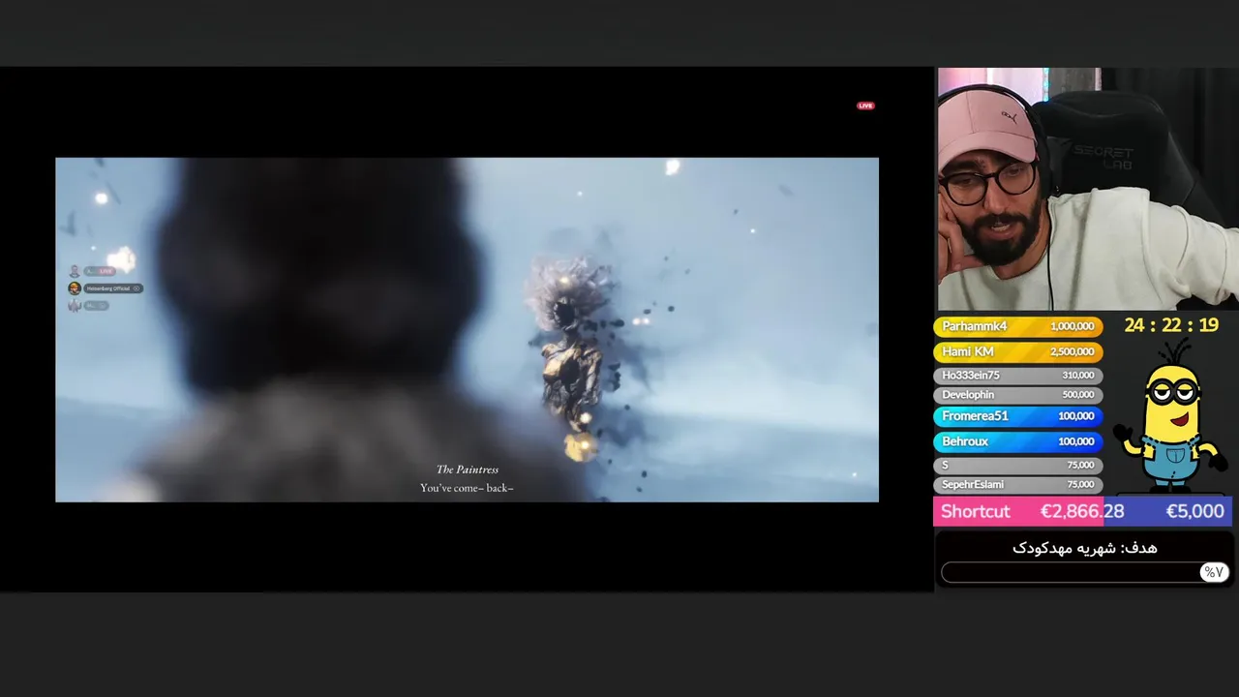Click the 24 : 22 : 19 timer

pyautogui.click(x=1171, y=326)
